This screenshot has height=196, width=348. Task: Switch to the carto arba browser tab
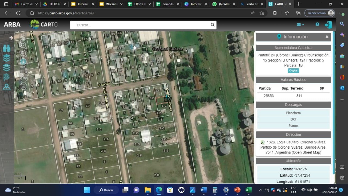(252, 4)
